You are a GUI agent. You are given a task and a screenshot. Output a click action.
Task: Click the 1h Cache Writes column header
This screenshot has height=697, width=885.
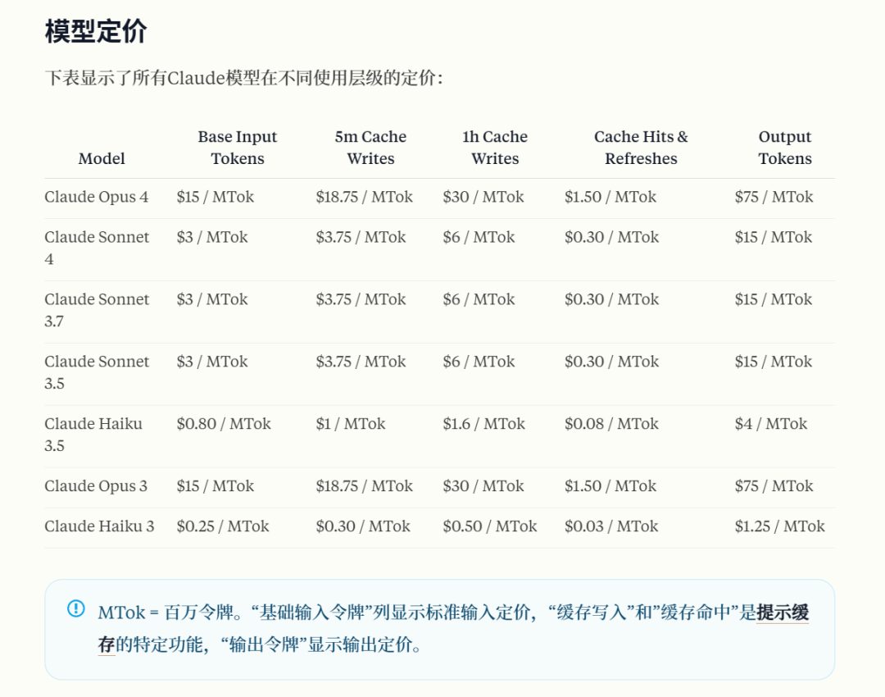(x=495, y=148)
